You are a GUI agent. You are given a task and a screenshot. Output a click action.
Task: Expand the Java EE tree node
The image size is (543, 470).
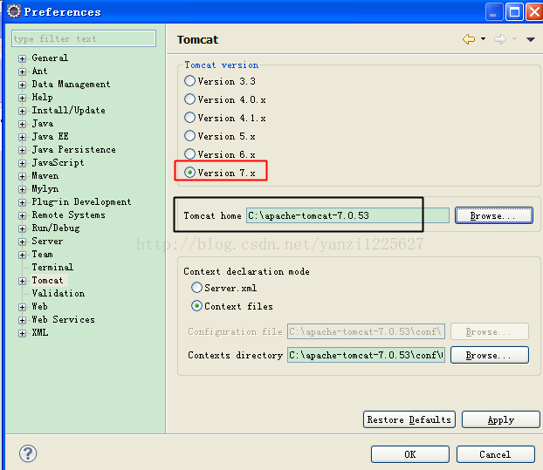22,137
